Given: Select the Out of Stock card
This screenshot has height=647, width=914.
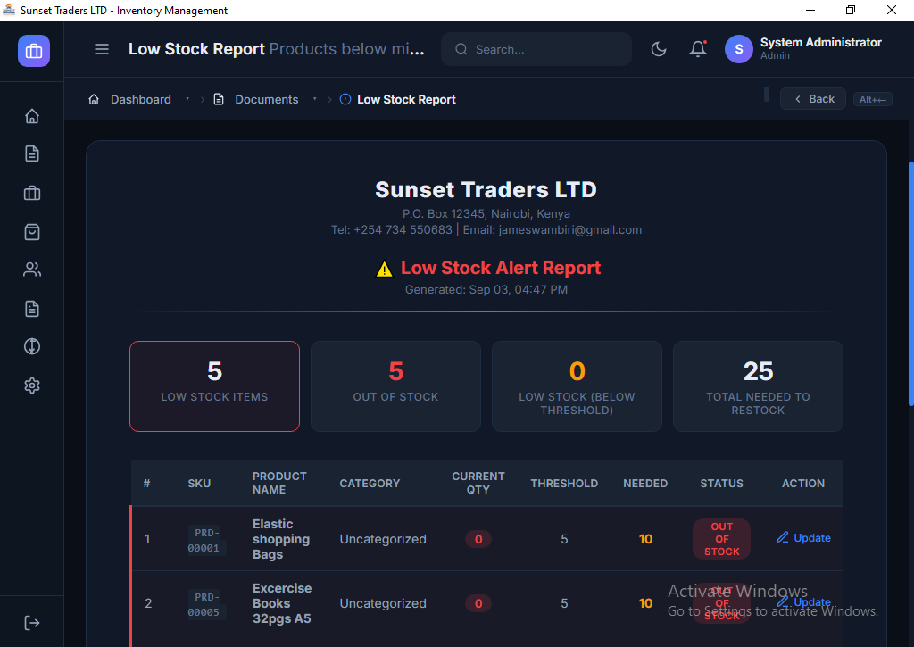Looking at the screenshot, I should [x=395, y=386].
